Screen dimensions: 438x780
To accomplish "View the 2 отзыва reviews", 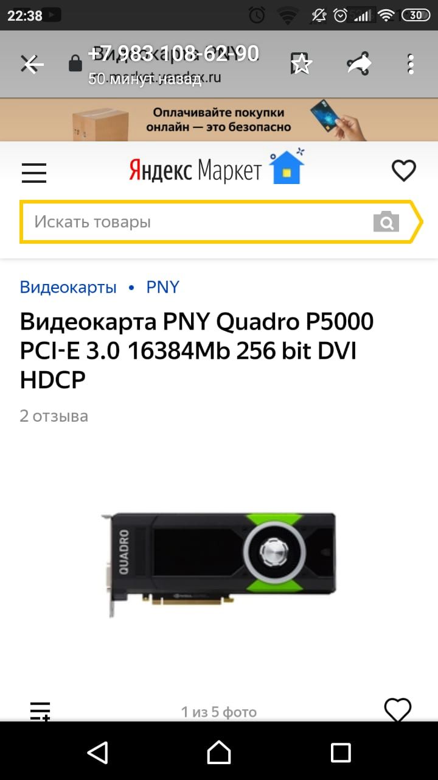I will (54, 416).
